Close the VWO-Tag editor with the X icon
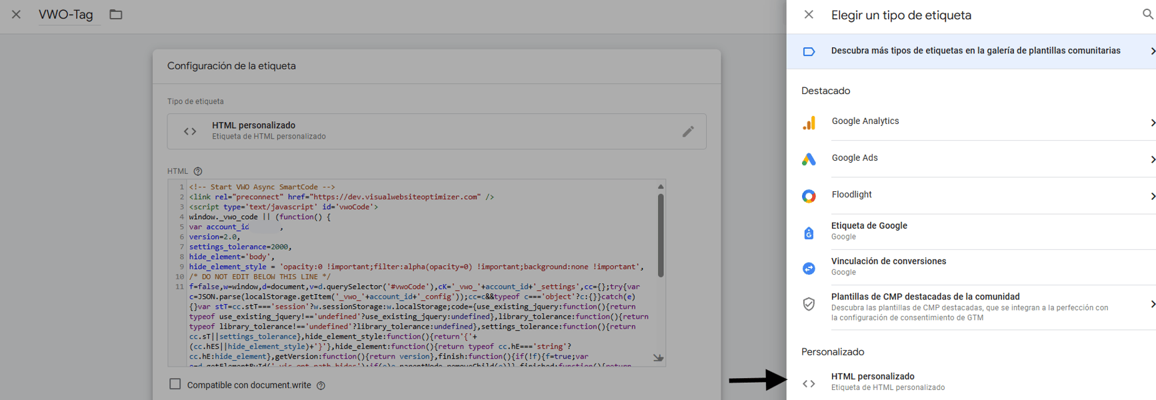Viewport: 1156px width, 400px height. 16,14
